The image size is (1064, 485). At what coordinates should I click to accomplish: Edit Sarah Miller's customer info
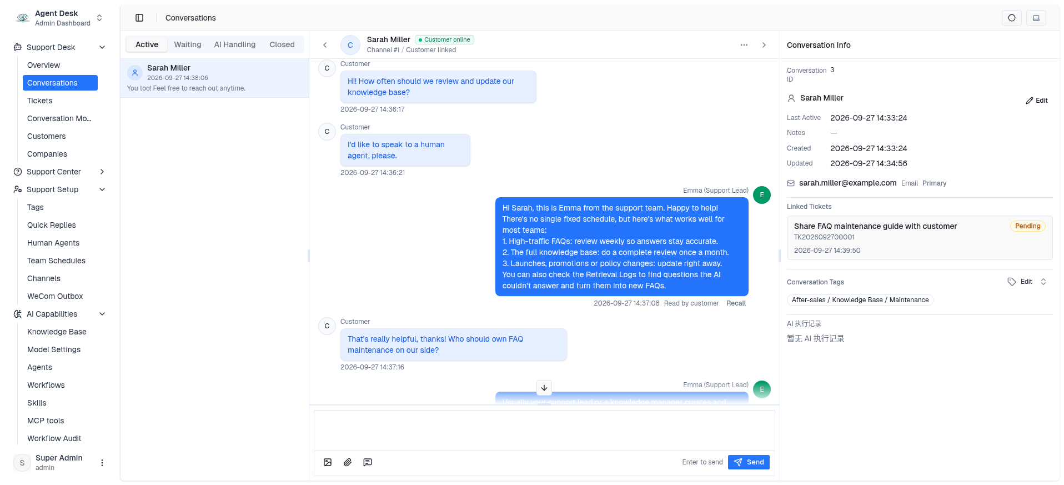pyautogui.click(x=1037, y=101)
